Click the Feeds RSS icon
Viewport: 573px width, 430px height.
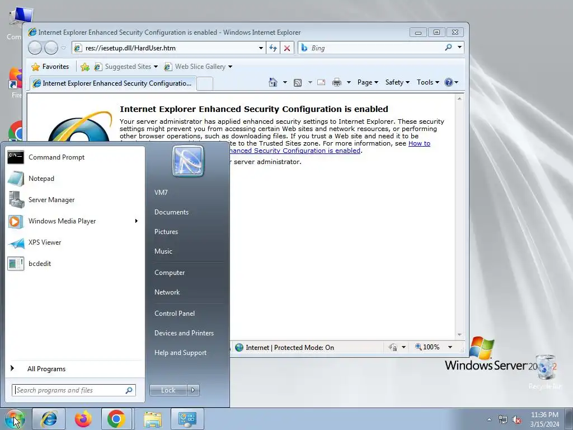pyautogui.click(x=298, y=83)
